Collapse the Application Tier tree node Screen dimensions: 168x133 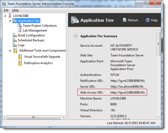point(10,21)
